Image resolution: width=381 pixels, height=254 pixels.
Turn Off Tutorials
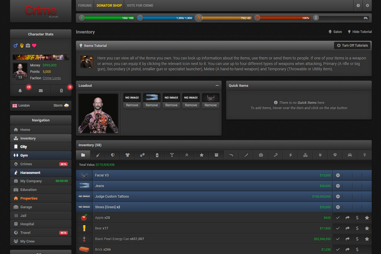[x=352, y=45]
